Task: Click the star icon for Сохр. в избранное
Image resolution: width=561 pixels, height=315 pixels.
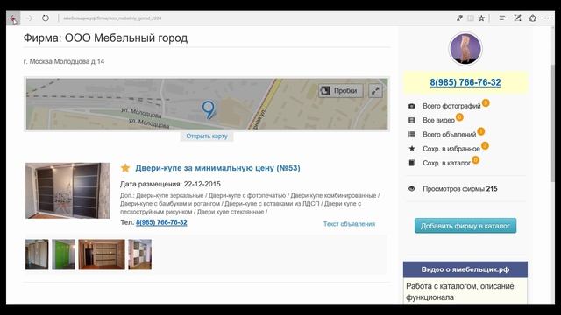Action: (x=412, y=148)
